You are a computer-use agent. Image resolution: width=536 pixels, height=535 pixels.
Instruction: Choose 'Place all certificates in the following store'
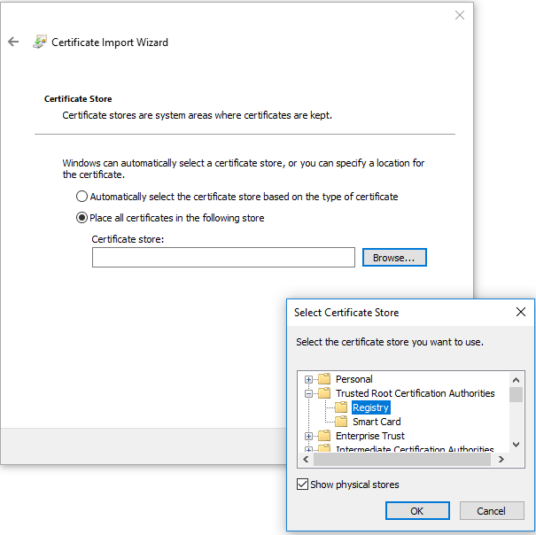(82, 218)
